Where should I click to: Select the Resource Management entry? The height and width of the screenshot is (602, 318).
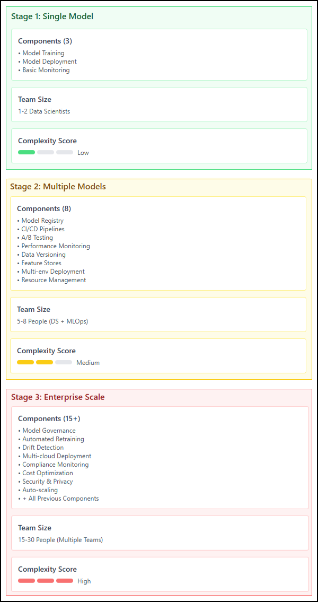point(51,280)
